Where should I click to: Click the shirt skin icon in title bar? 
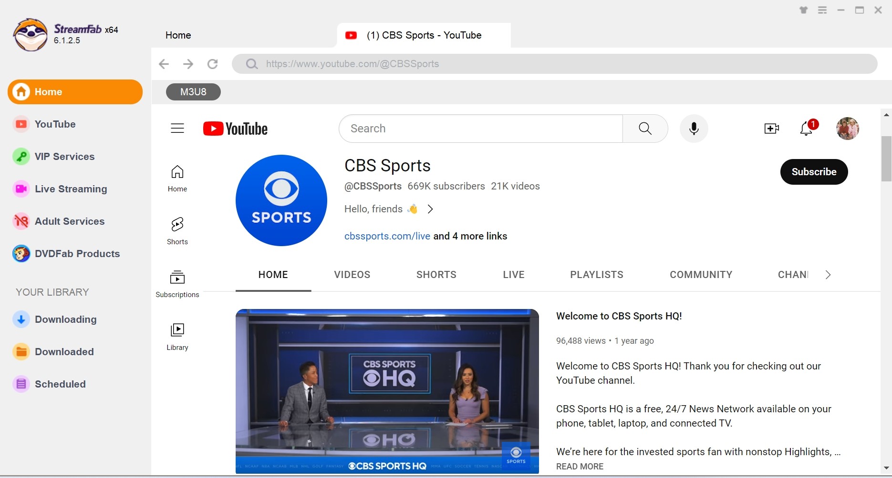(x=804, y=10)
